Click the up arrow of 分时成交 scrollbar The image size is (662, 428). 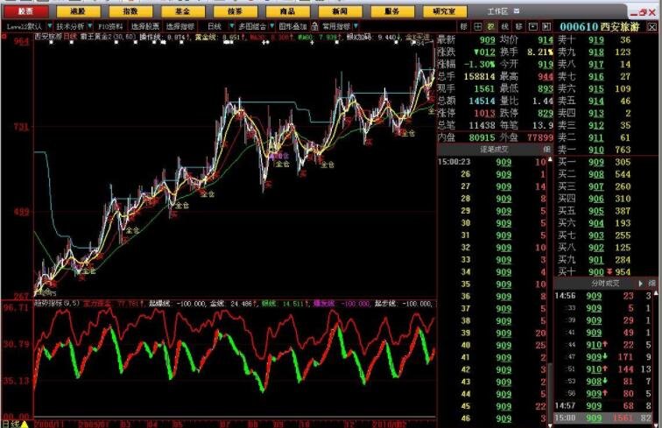(x=655, y=293)
